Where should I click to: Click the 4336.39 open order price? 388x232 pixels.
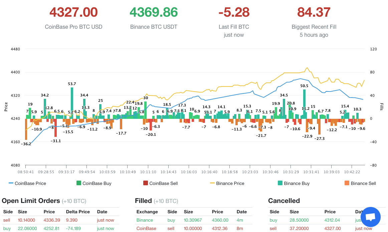[x=52, y=220]
